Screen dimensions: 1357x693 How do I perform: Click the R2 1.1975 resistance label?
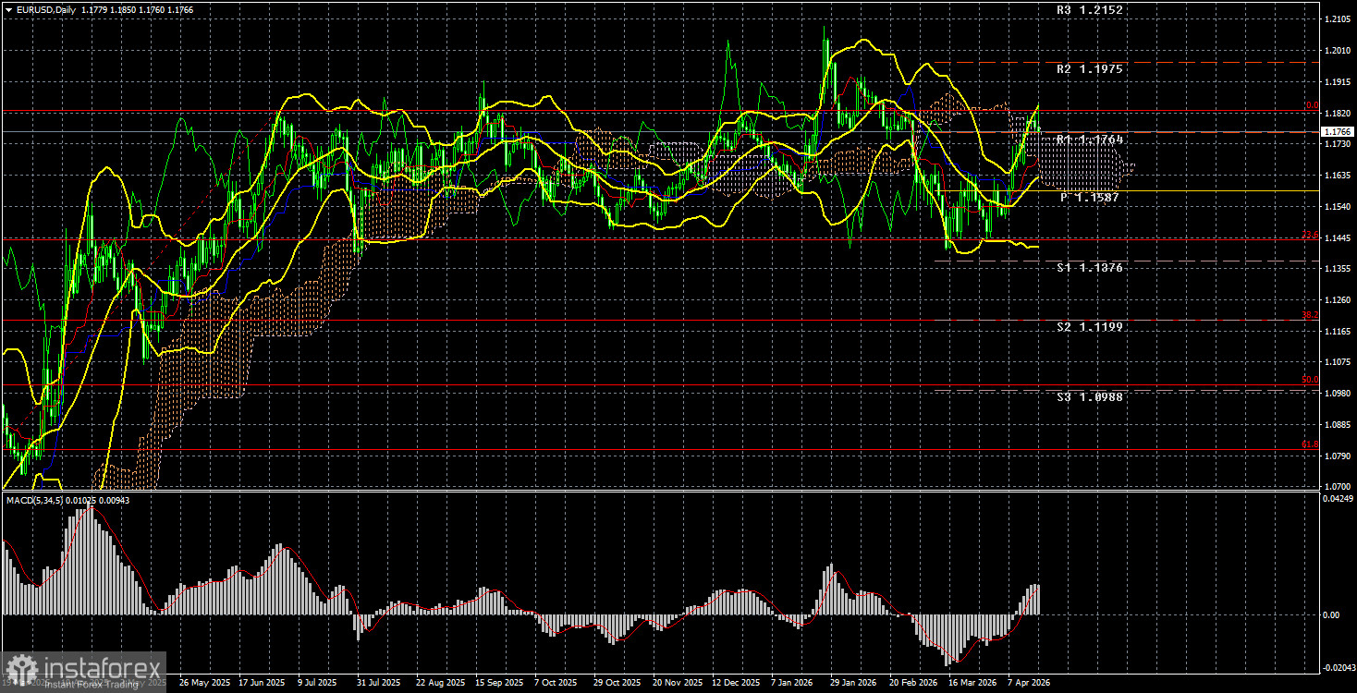tap(1089, 68)
